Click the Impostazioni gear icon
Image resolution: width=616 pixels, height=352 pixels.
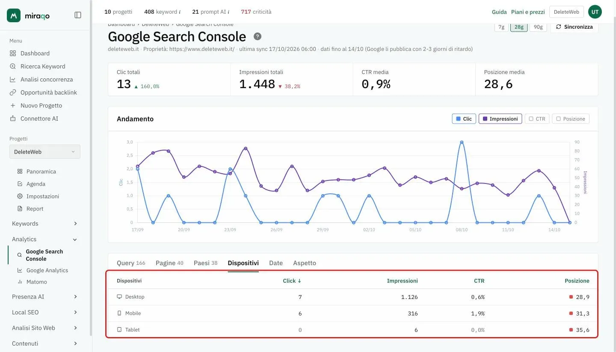coord(20,196)
